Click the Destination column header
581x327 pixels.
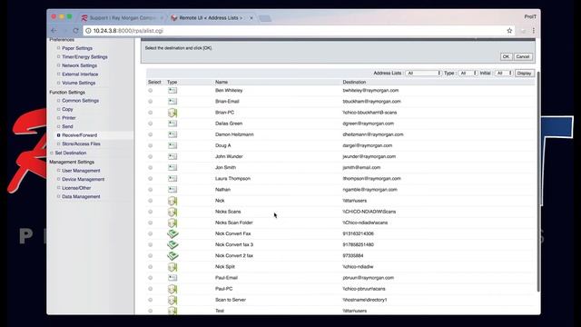click(354, 82)
